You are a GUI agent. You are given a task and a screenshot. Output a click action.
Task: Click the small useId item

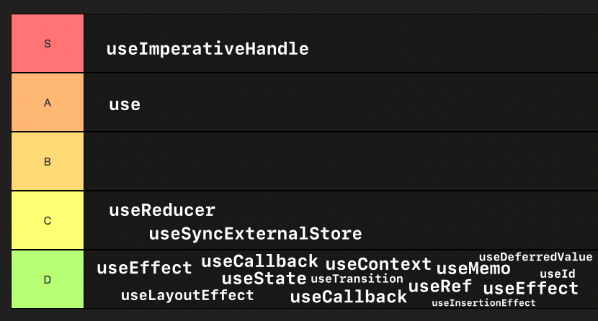pos(557,274)
